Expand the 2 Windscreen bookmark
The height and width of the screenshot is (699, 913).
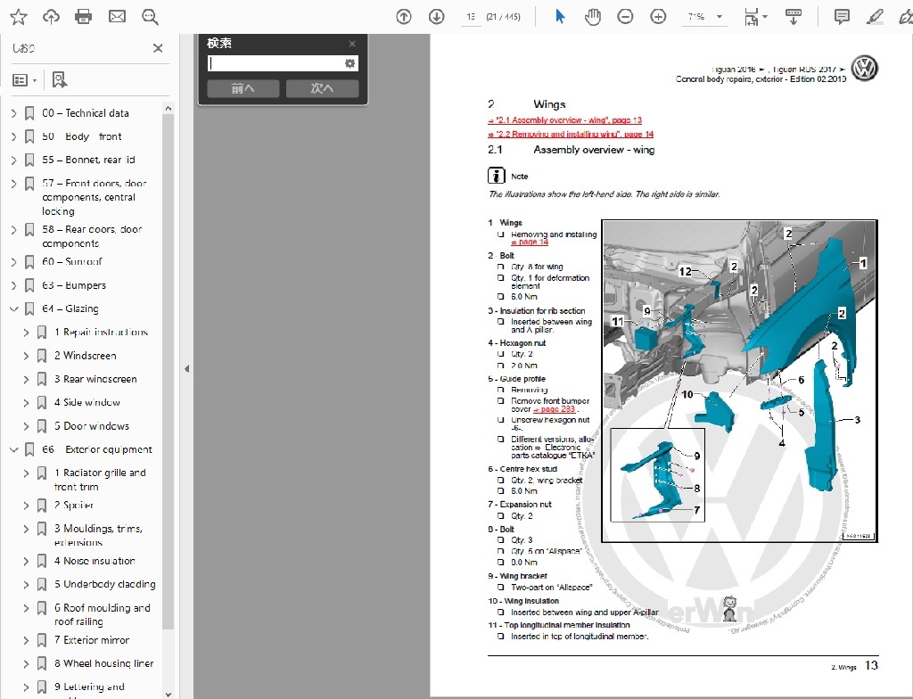26,356
